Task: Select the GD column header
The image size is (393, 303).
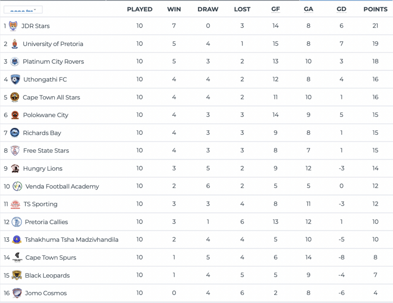Action: click(x=342, y=9)
